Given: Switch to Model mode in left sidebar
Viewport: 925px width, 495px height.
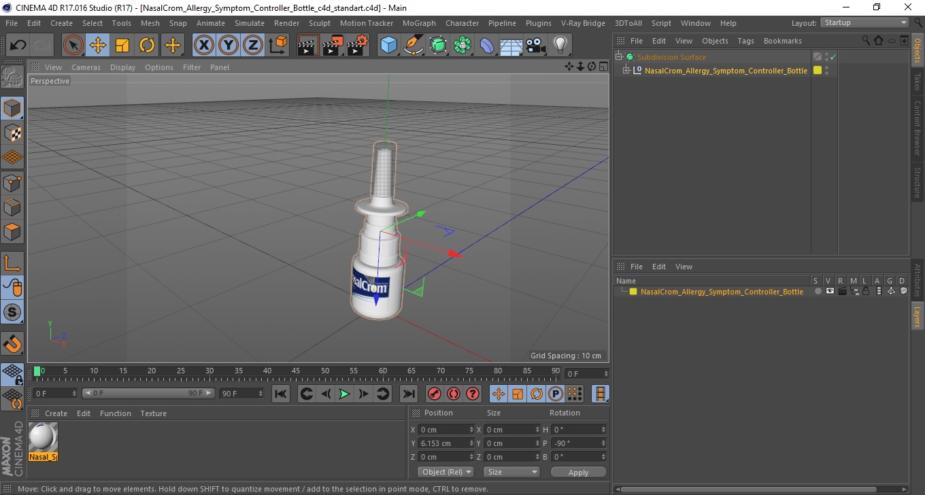Looking at the screenshot, I should (12, 108).
